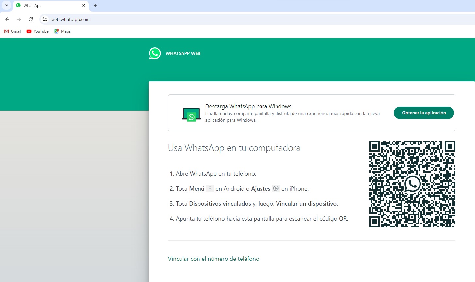Screen dimensions: 475x282
Task: Click the WhatsApp icon inside the QR code
Action: [x=412, y=184]
